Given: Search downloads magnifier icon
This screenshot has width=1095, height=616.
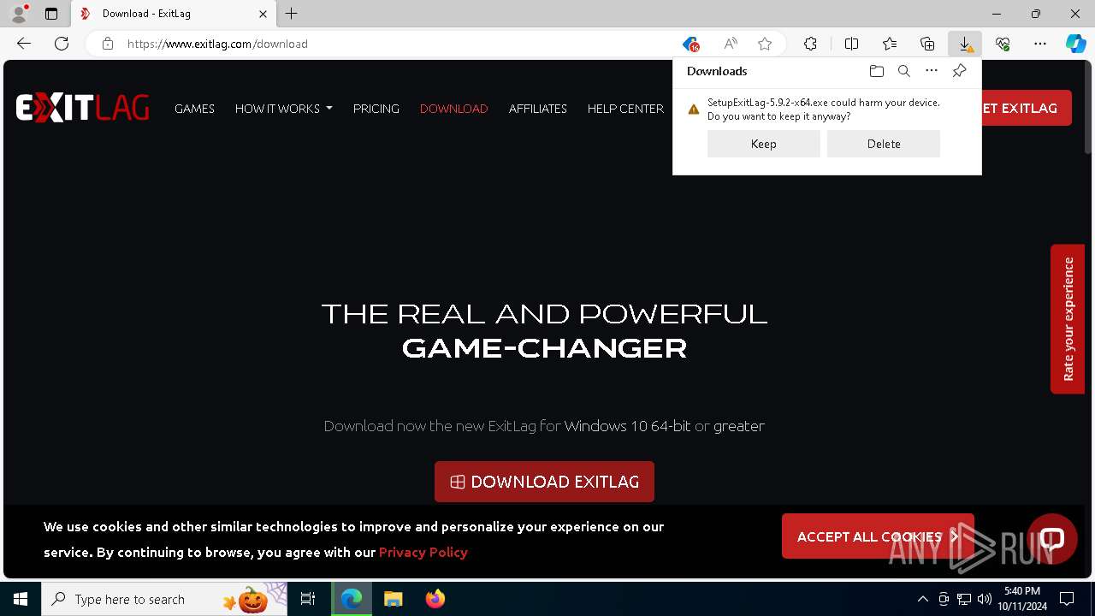Looking at the screenshot, I should pyautogui.click(x=904, y=71).
